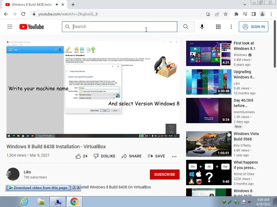Bookmark this page with the star
Viewport: 277px width, 207px height.
point(226,14)
